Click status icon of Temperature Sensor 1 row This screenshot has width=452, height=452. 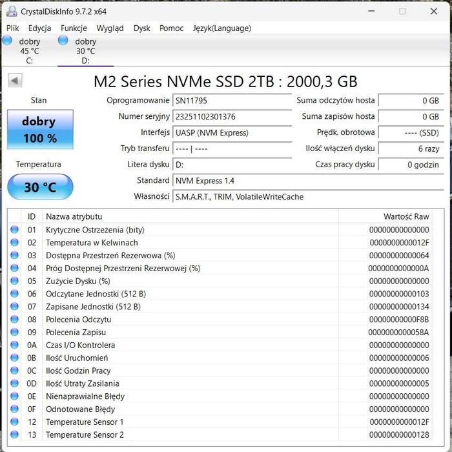pyautogui.click(x=14, y=422)
